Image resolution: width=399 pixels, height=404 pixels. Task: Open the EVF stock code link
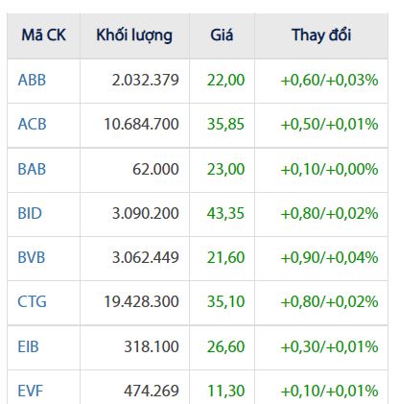tap(31, 391)
